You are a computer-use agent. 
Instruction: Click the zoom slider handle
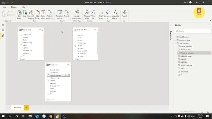[x=185, y=112]
